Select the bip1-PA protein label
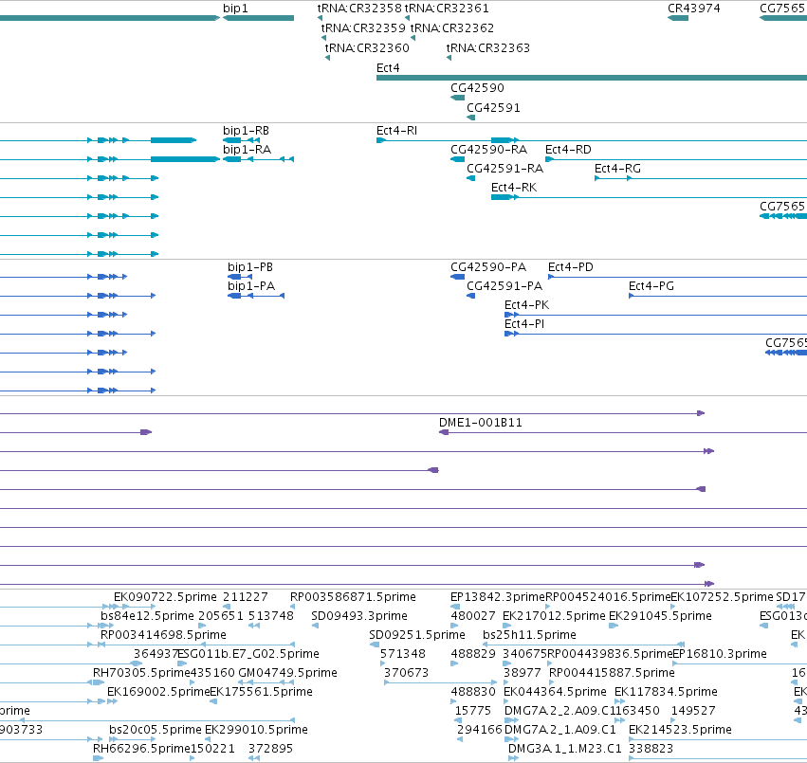The width and height of the screenshot is (807, 763). pos(251,286)
